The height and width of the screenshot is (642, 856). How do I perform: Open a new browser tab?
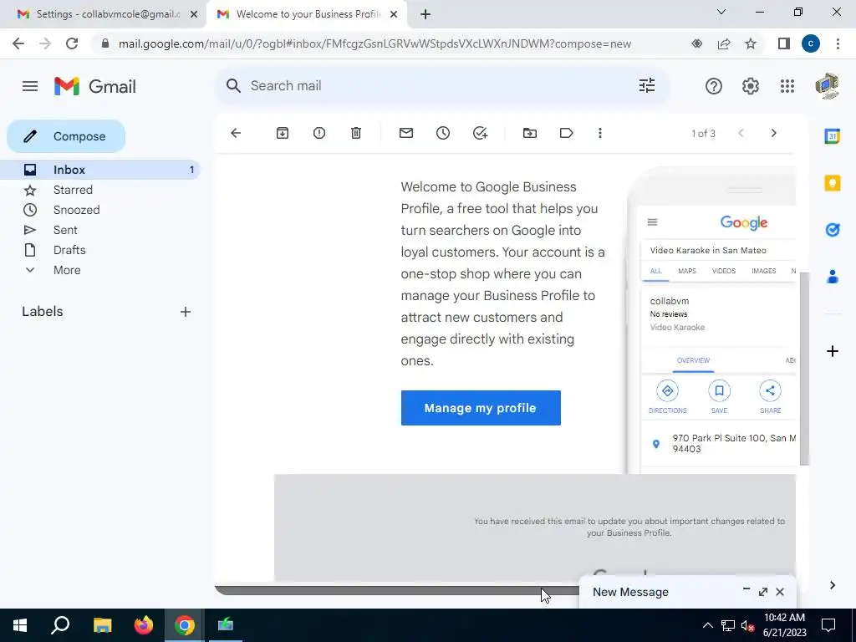click(425, 15)
